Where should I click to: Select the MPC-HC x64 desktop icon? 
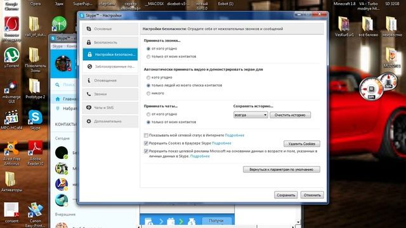(11, 120)
